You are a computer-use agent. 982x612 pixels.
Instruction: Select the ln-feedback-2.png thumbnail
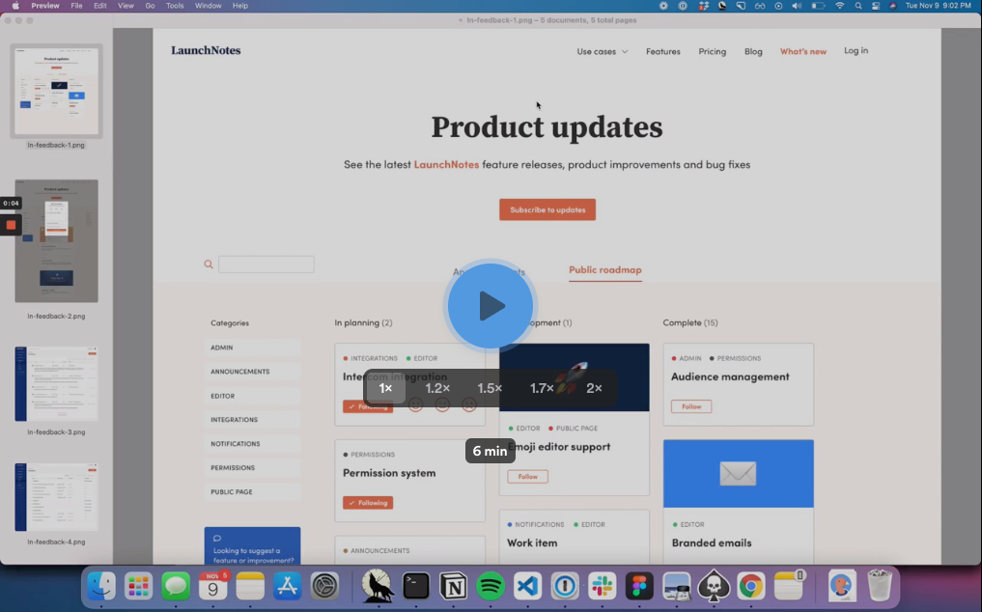(56, 241)
